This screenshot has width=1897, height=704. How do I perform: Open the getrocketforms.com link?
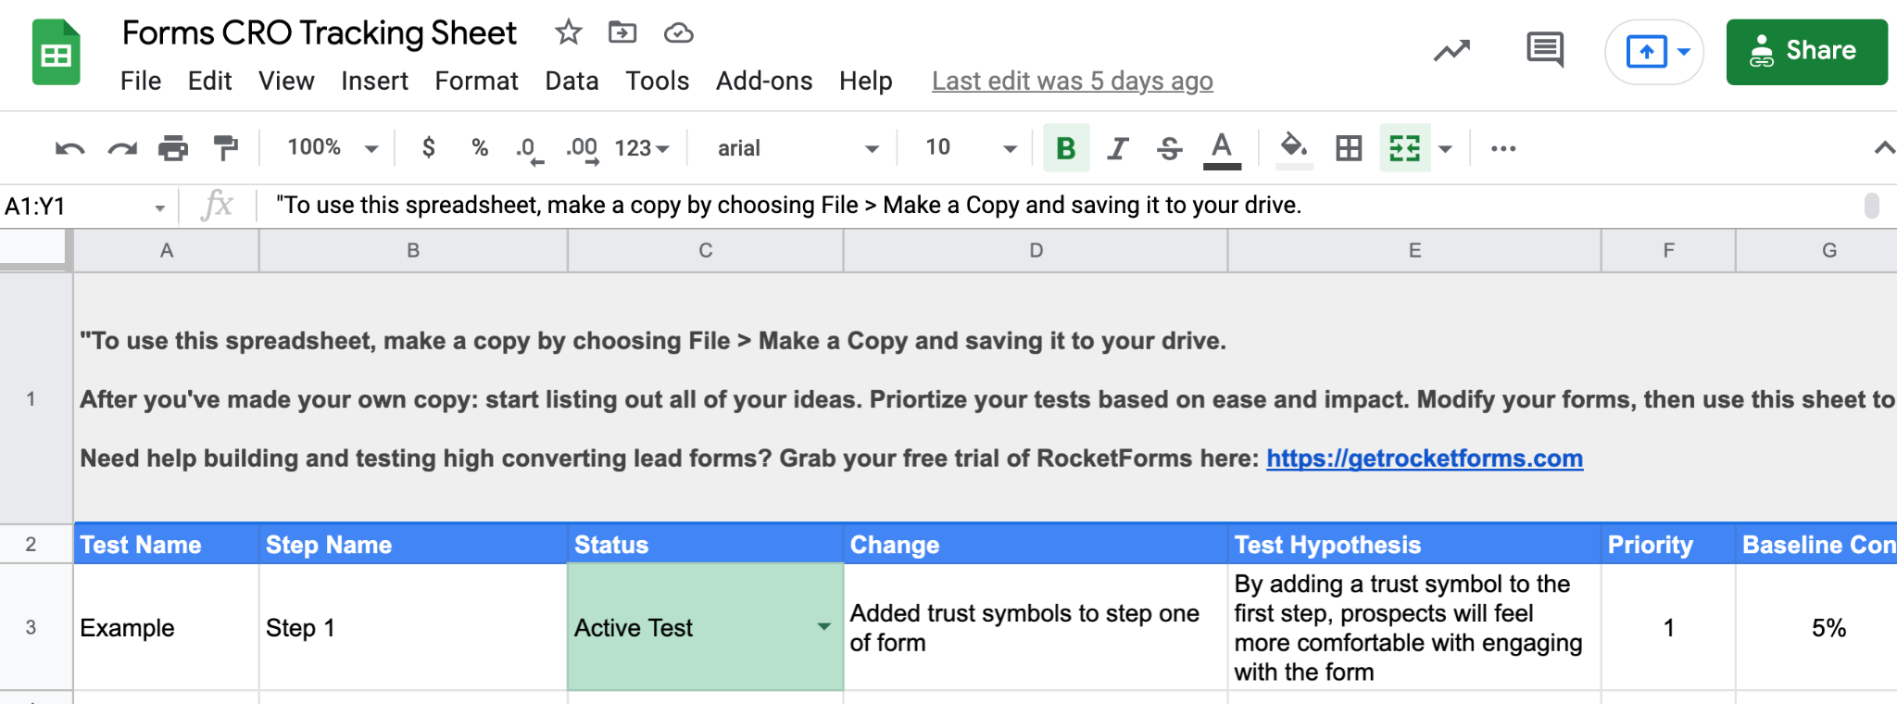tap(1425, 458)
